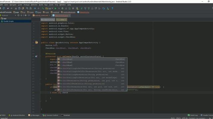Click the Stop square icon
Image resolution: width=213 pixels, height=119 pixels.
[73, 8]
